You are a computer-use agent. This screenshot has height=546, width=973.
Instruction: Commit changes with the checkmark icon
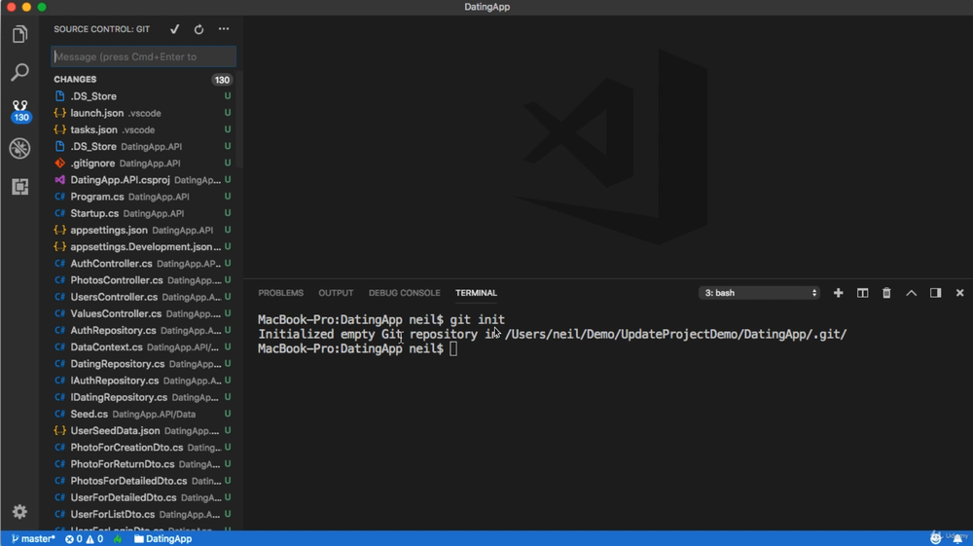click(175, 29)
